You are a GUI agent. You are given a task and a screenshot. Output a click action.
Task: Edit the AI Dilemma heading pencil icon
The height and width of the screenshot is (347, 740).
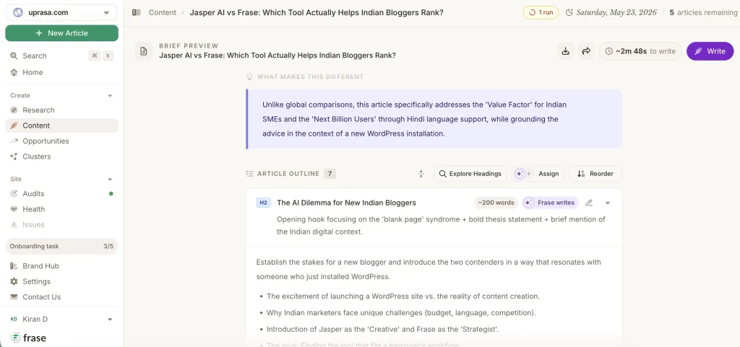tap(588, 203)
